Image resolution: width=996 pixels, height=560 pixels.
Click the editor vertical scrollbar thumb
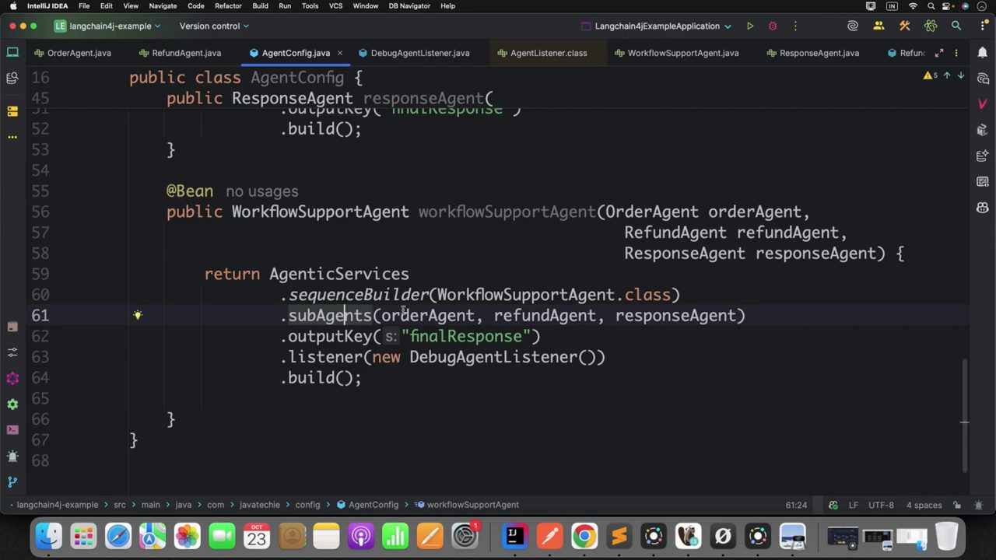[x=966, y=415]
